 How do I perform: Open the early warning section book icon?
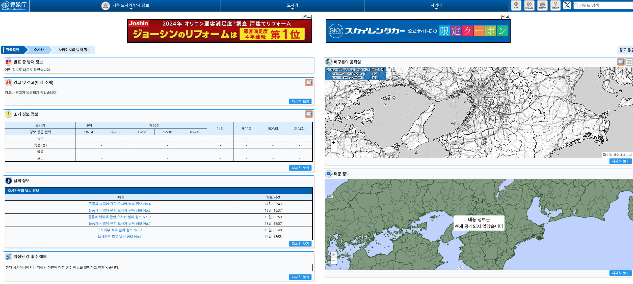(x=309, y=114)
